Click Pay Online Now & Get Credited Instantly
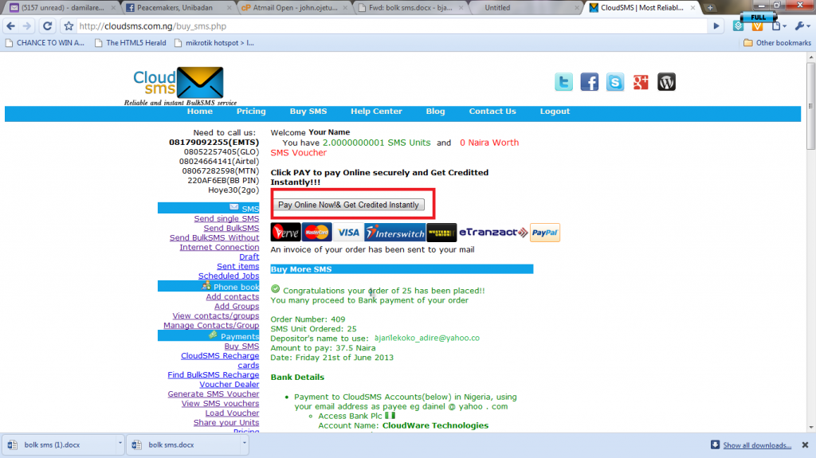Image resolution: width=816 pixels, height=458 pixels. coord(349,205)
